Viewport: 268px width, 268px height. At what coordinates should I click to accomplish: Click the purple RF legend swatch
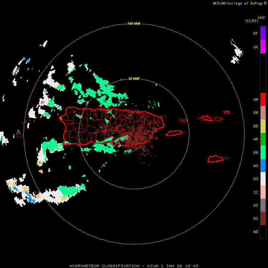263,33
